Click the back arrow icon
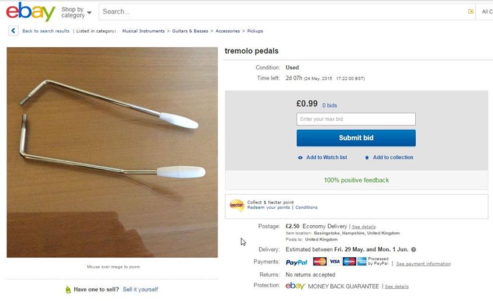Viewport: 493px width, 301px height. click(13, 31)
